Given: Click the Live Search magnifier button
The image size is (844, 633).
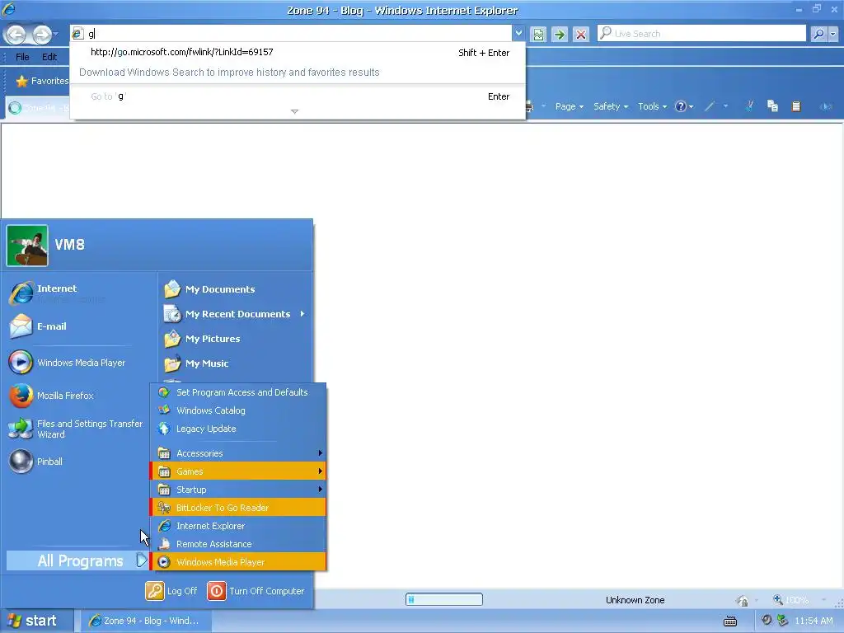Looking at the screenshot, I should coord(818,34).
